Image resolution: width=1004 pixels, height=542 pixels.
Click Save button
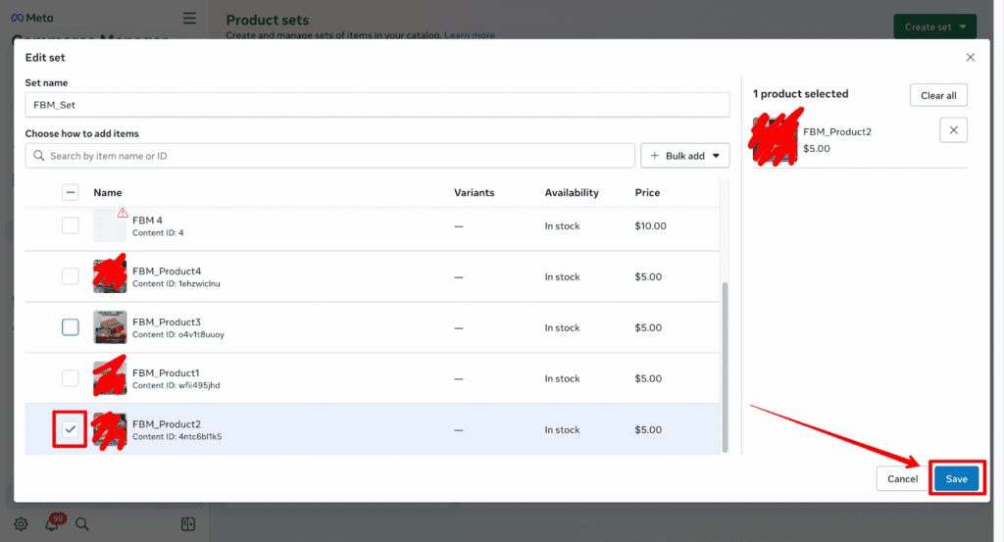[x=956, y=478]
